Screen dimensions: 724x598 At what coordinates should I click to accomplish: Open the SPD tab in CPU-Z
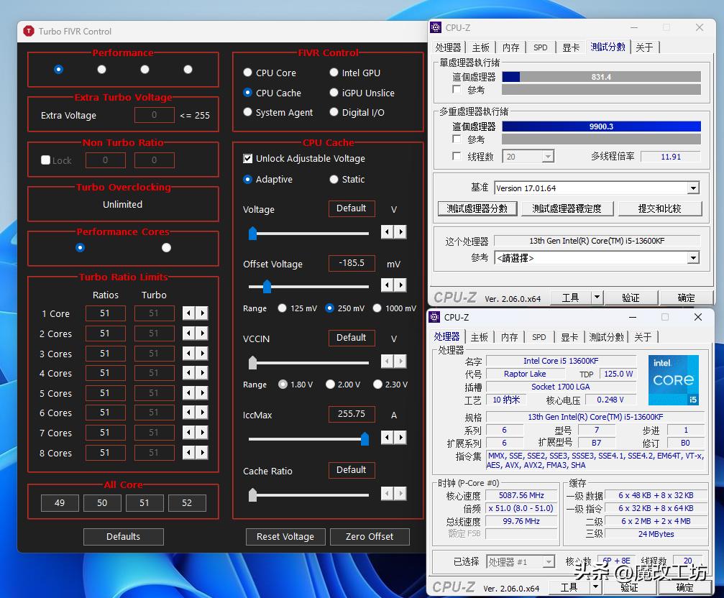(540, 336)
